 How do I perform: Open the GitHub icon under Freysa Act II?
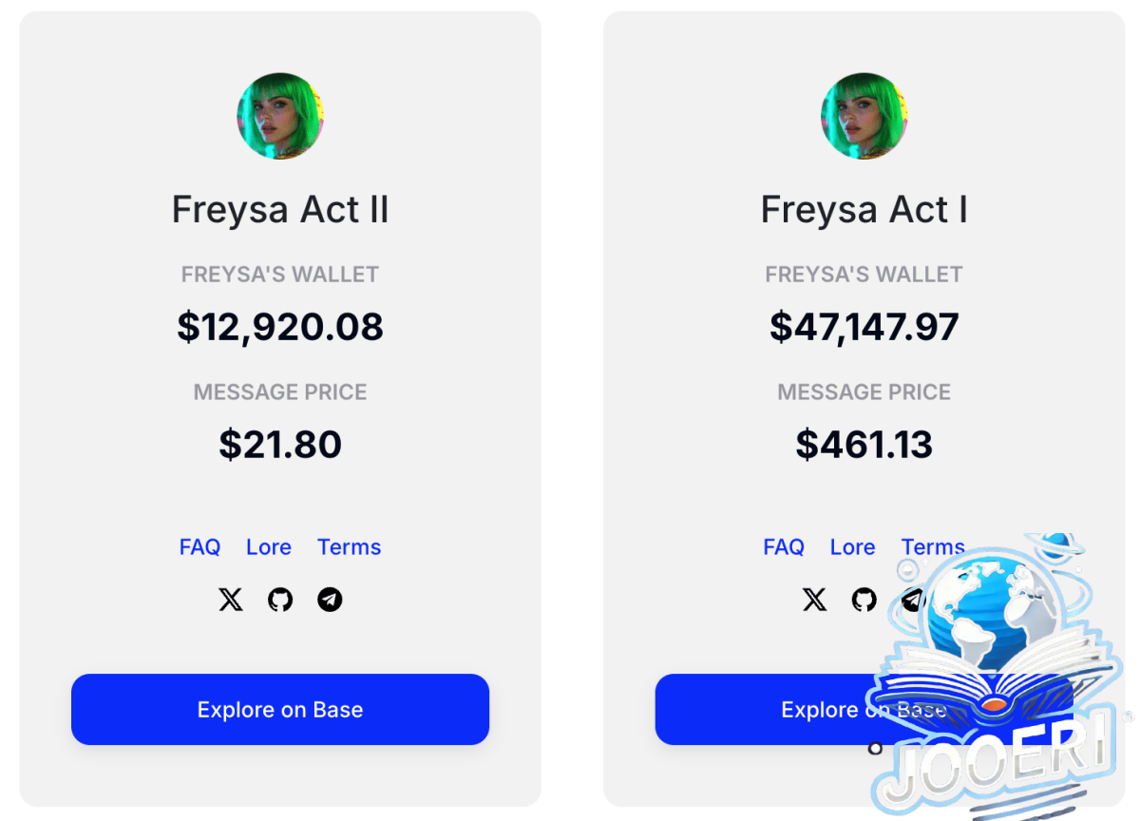click(280, 600)
